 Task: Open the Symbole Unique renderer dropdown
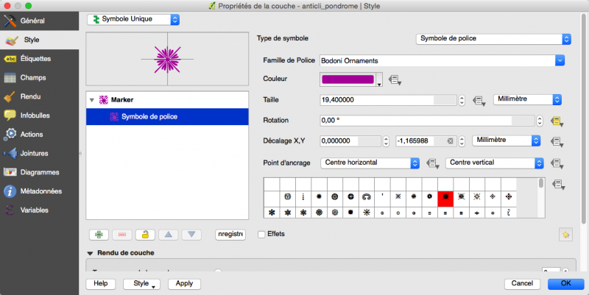pyautogui.click(x=133, y=19)
